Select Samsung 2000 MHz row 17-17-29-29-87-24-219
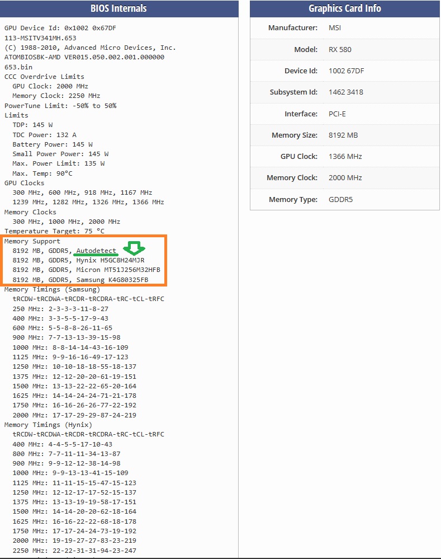 coord(74,415)
